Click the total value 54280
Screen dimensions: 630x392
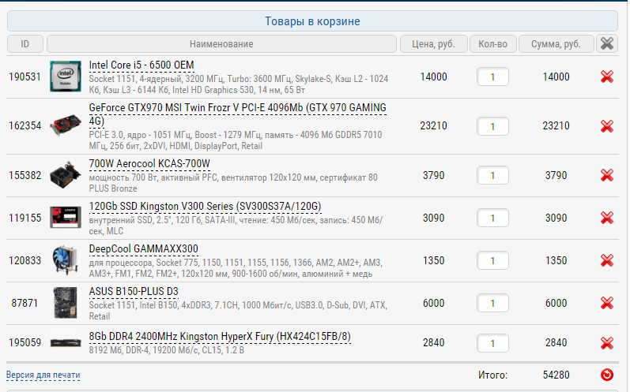[556, 375]
